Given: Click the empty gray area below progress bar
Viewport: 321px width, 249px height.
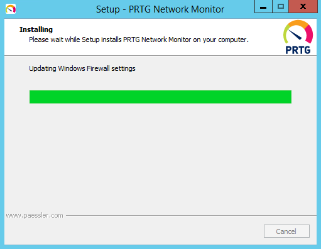Looking at the screenshot, I should tap(160, 157).
